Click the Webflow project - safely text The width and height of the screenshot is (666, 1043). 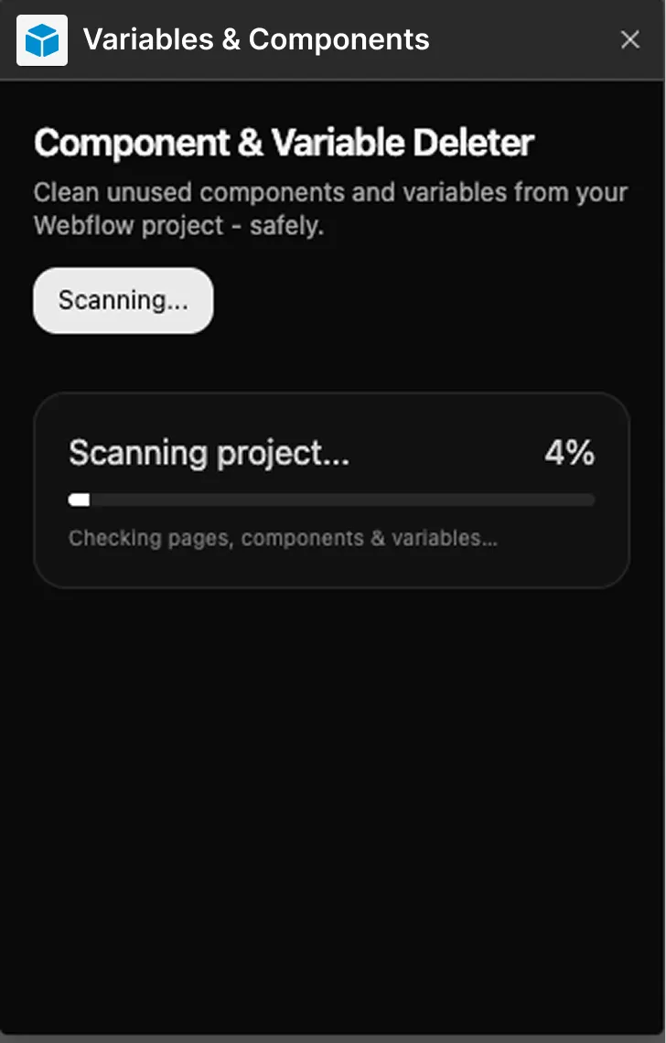click(179, 226)
